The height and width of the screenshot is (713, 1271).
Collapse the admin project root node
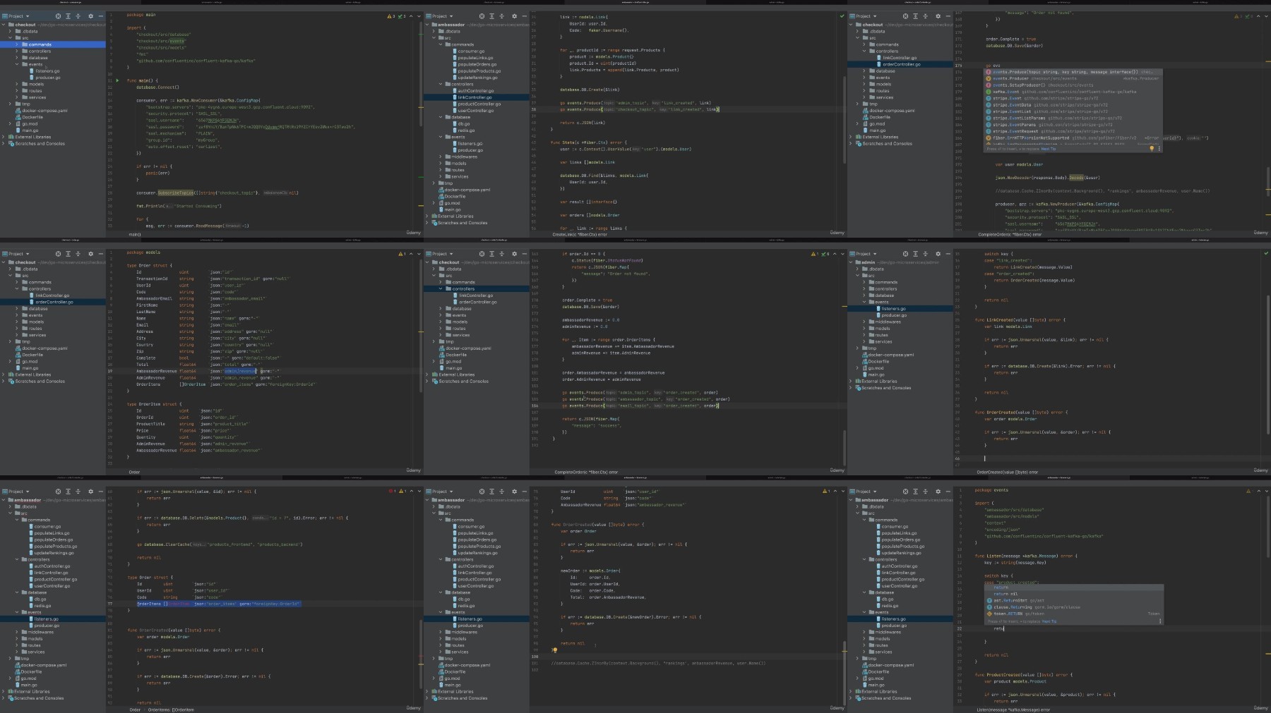pos(852,262)
